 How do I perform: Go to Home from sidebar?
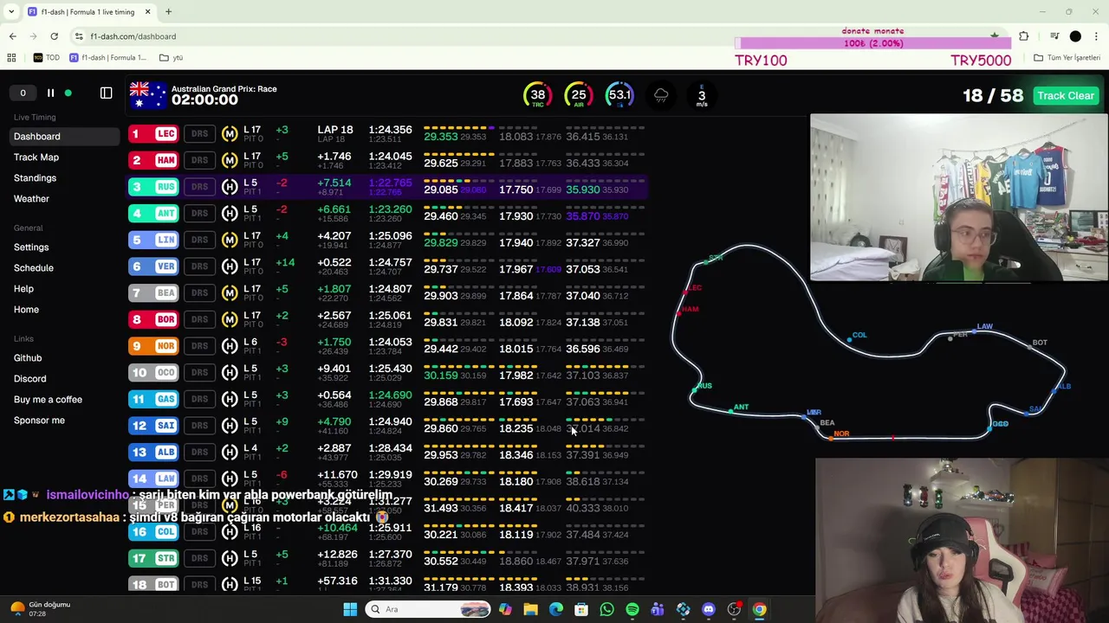[x=26, y=309]
